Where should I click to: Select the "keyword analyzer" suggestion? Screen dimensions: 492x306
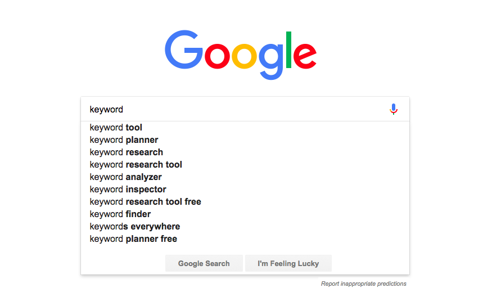click(x=245, y=177)
